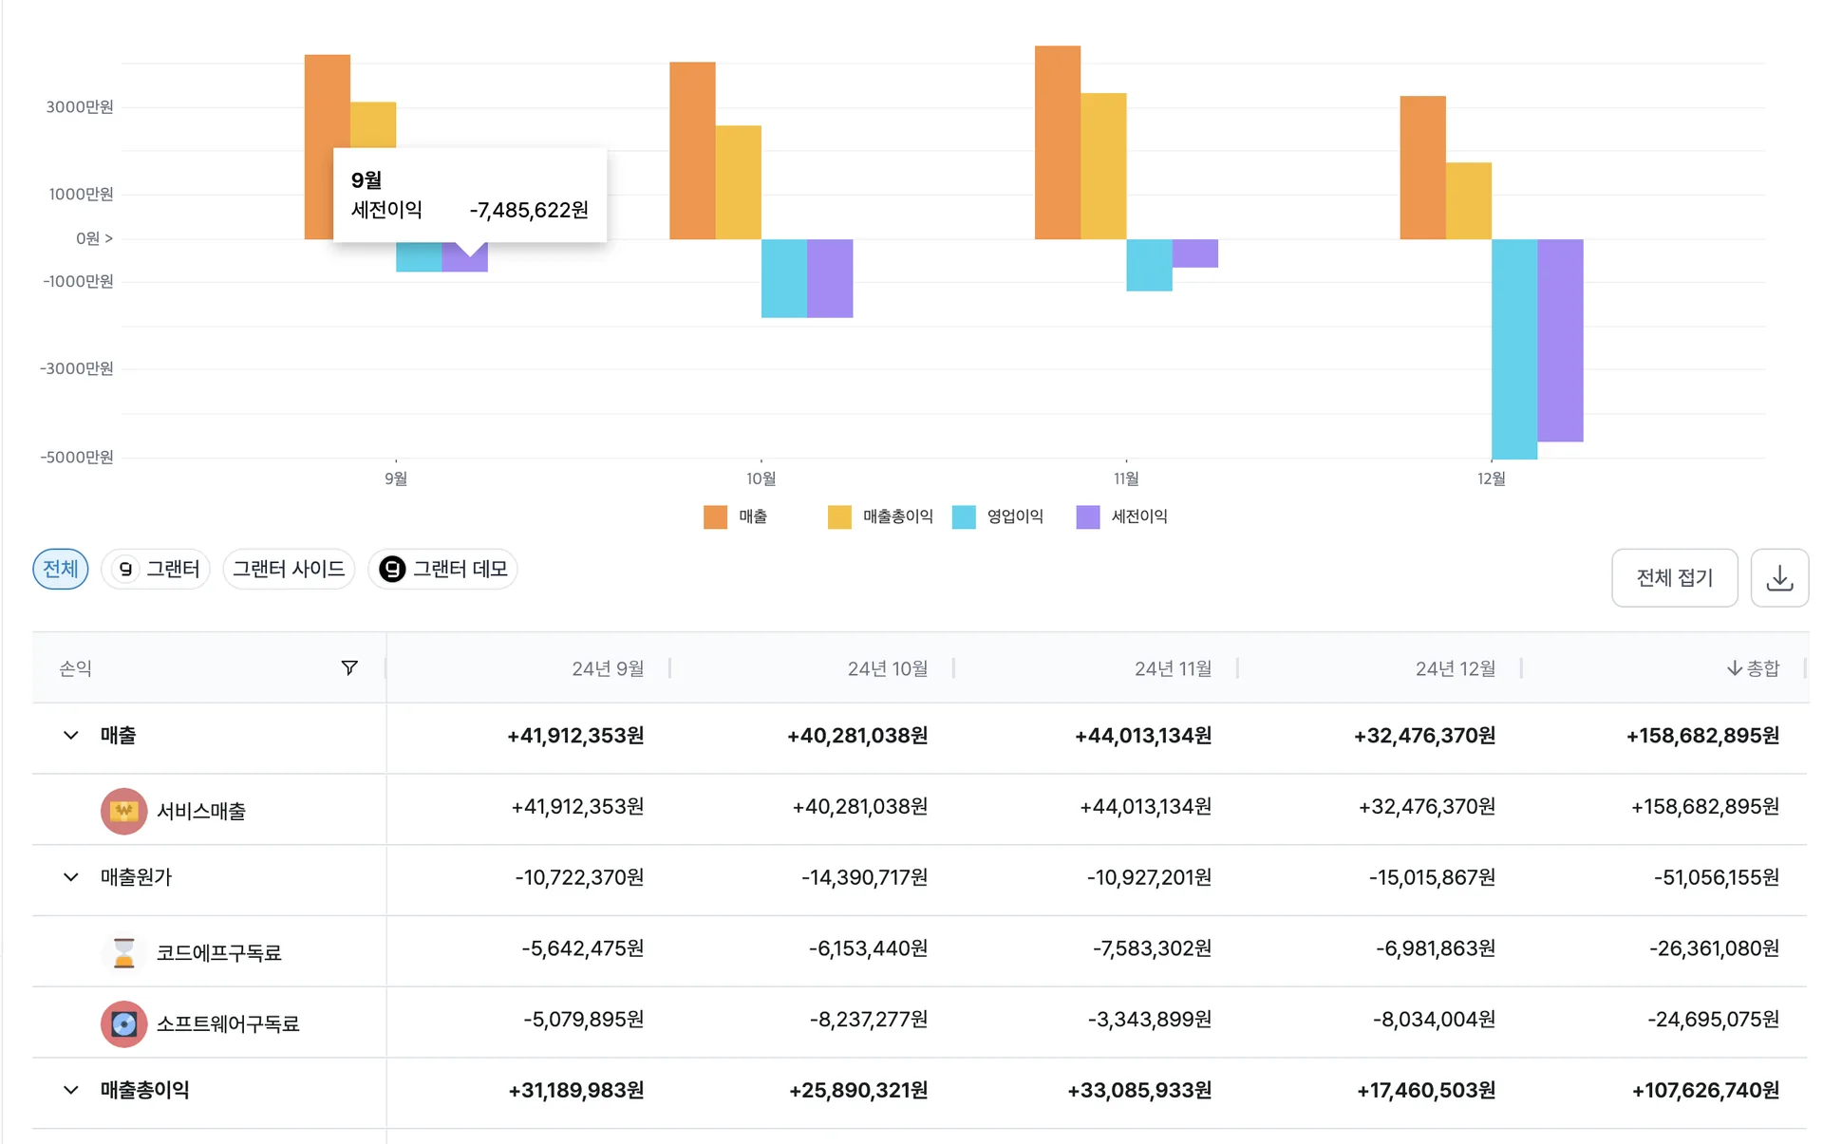1823x1144 pixels.
Task: Click the 소프트웨어구독료 disc icon
Action: [124, 1023]
